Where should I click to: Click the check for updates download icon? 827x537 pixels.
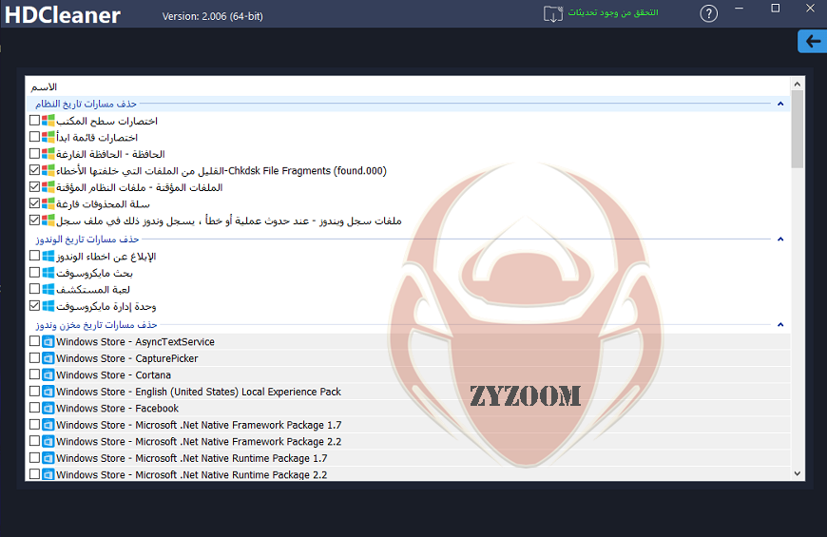tap(552, 13)
